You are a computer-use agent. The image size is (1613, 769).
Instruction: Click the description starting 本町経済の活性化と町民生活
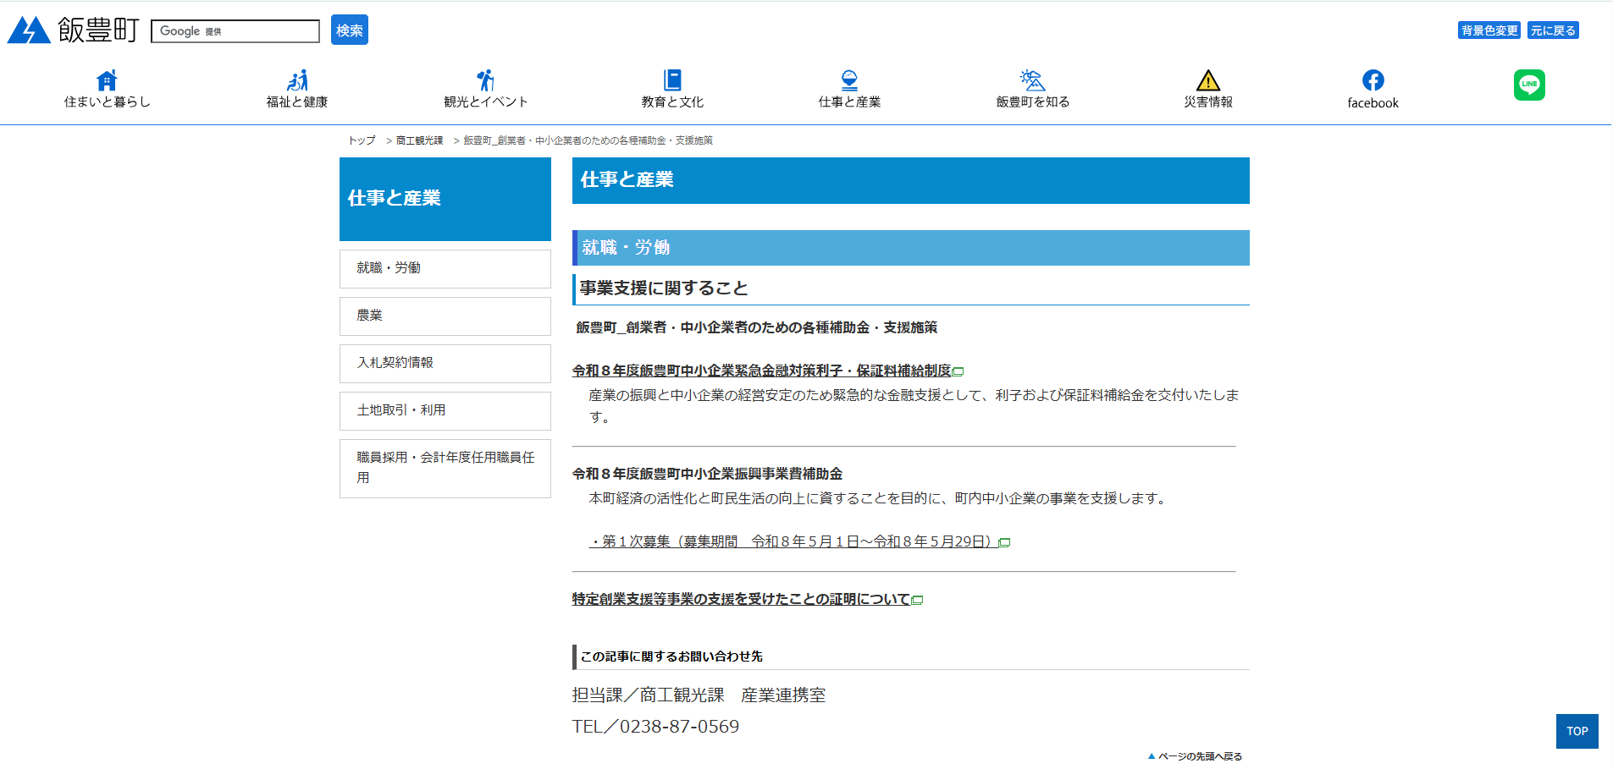(880, 498)
